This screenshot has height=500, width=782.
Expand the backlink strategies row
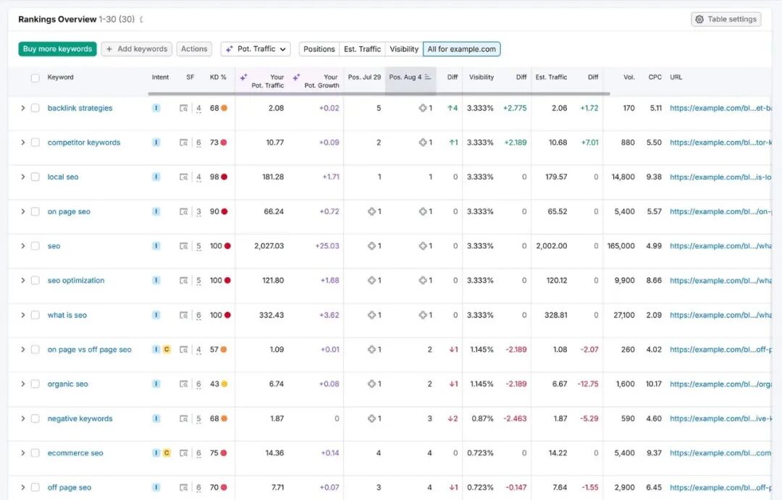click(x=23, y=108)
